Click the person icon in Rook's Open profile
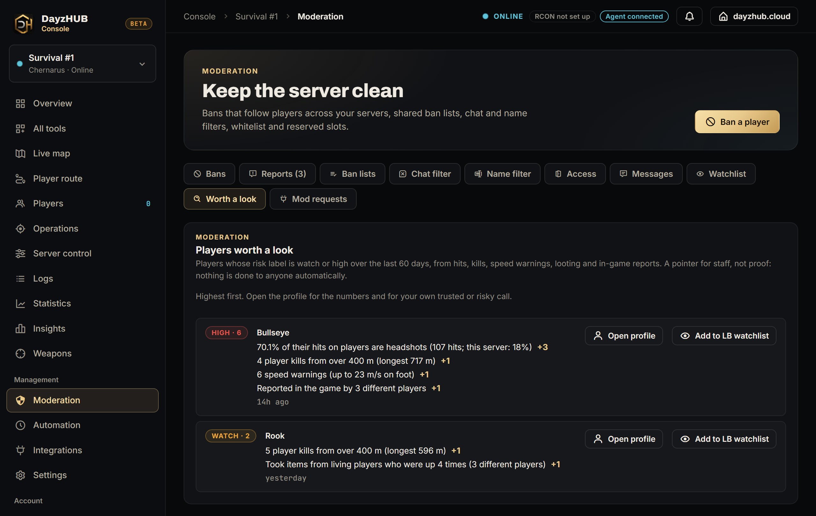Image resolution: width=816 pixels, height=516 pixels. [598, 439]
